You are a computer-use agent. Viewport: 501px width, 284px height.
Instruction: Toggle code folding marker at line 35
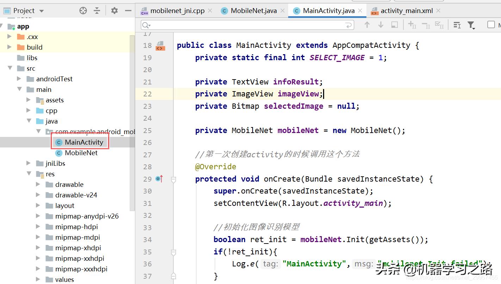(x=173, y=252)
